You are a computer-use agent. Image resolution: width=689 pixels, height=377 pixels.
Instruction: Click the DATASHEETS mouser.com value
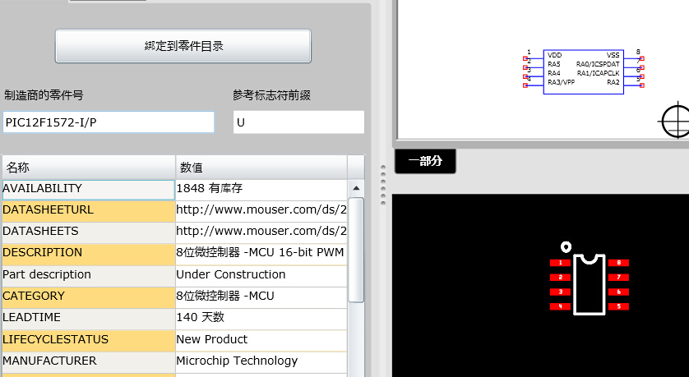(x=261, y=232)
